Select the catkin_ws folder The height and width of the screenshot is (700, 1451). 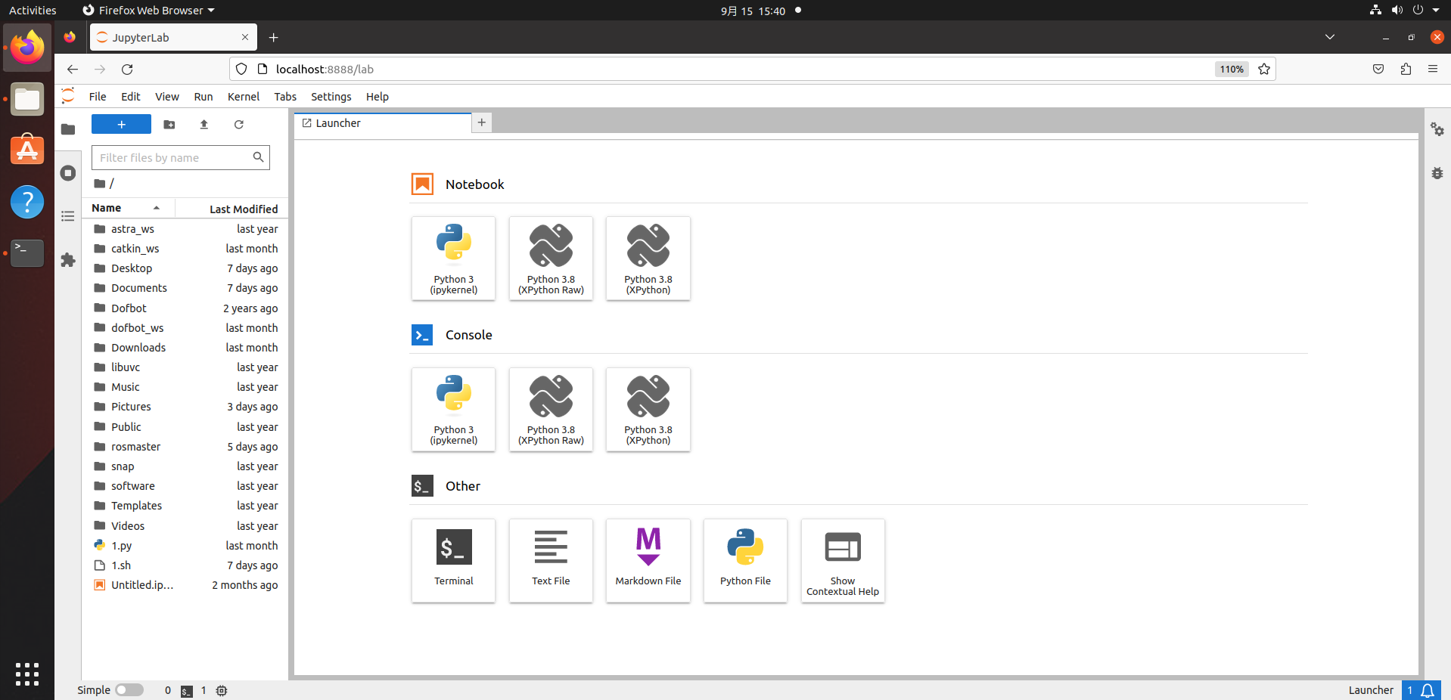[185, 249]
